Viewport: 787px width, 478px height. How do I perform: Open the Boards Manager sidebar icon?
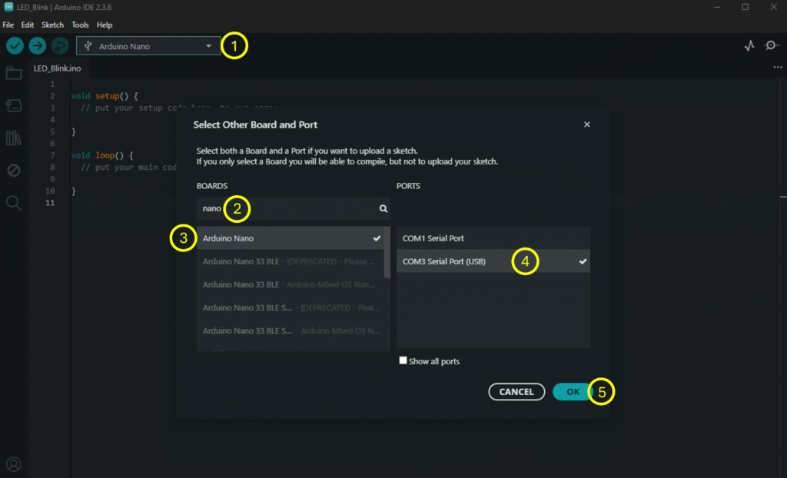(x=14, y=105)
